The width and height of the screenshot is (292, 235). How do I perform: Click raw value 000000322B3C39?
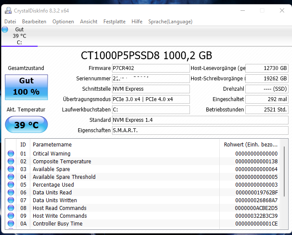[x=257, y=216]
